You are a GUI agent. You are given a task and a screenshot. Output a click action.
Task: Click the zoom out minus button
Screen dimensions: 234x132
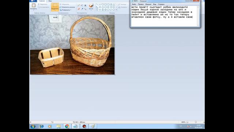(x=187, y=122)
